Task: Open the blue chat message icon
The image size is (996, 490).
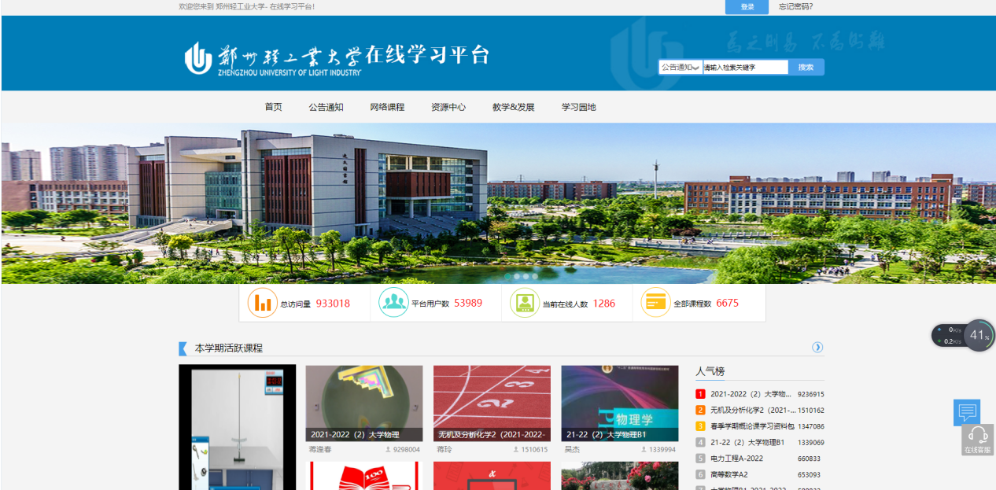Action: [x=967, y=412]
